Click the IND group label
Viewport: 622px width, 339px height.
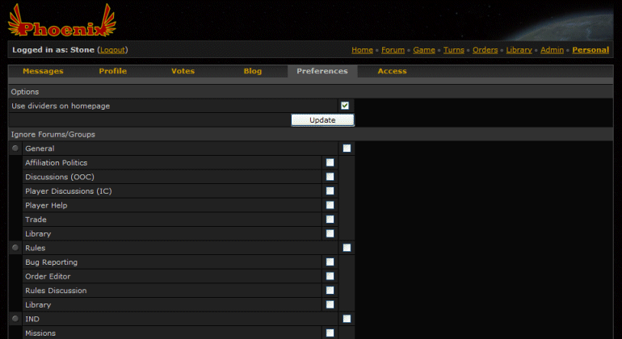tap(32, 319)
